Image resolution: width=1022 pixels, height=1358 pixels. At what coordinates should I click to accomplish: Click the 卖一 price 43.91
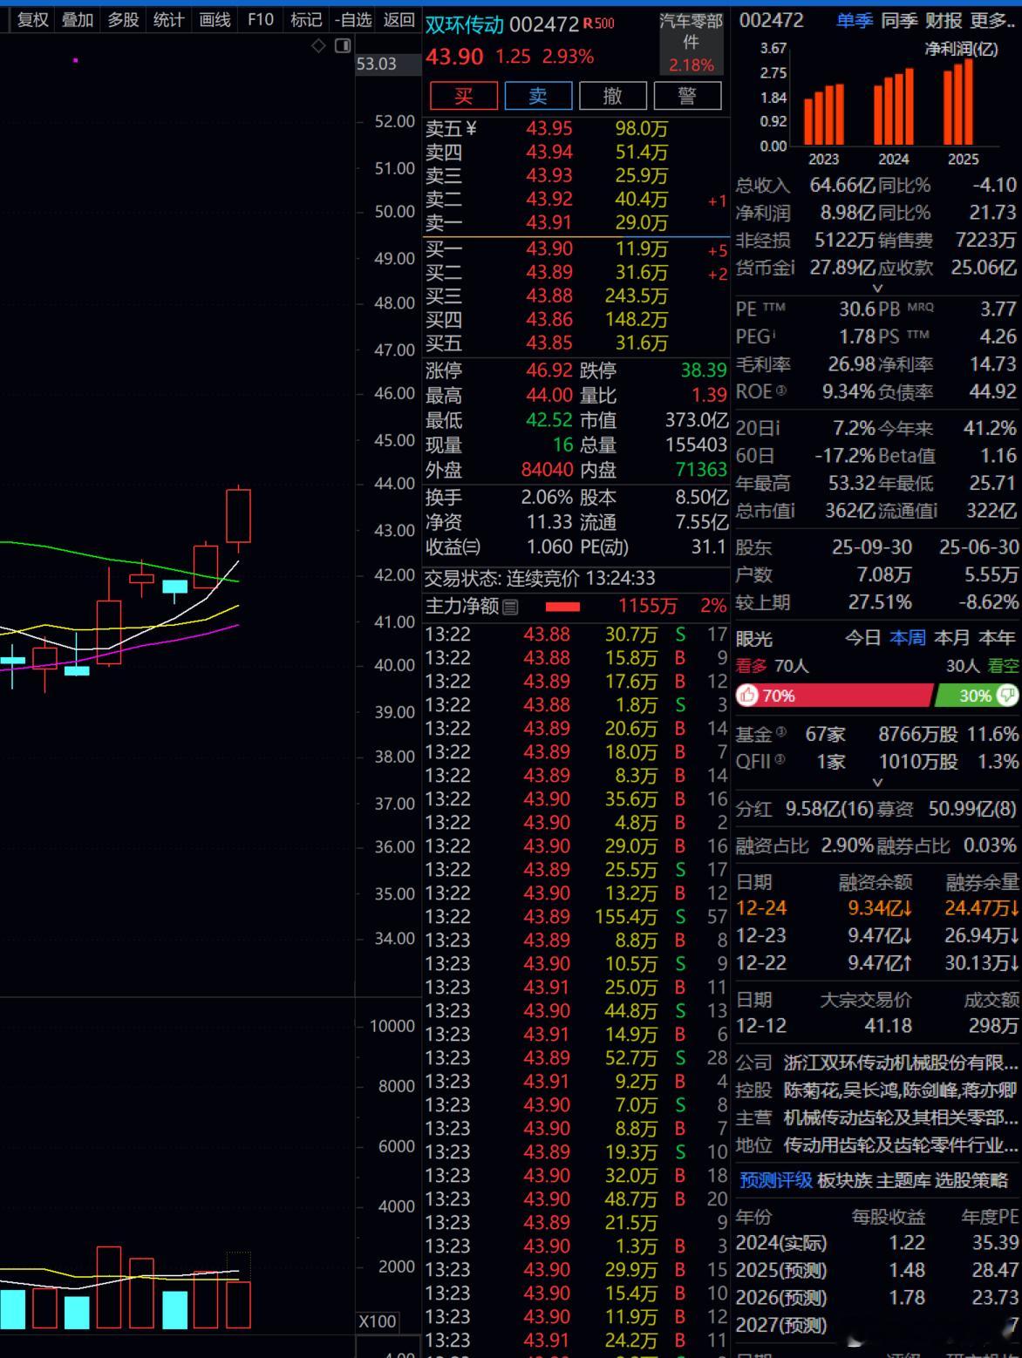(x=548, y=222)
